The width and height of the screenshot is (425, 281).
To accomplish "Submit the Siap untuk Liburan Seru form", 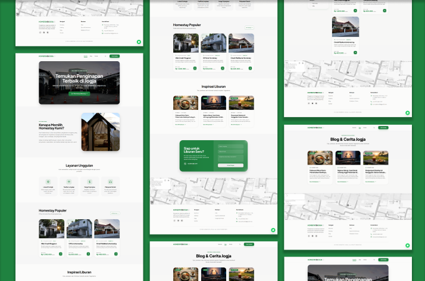I will tap(230, 165).
